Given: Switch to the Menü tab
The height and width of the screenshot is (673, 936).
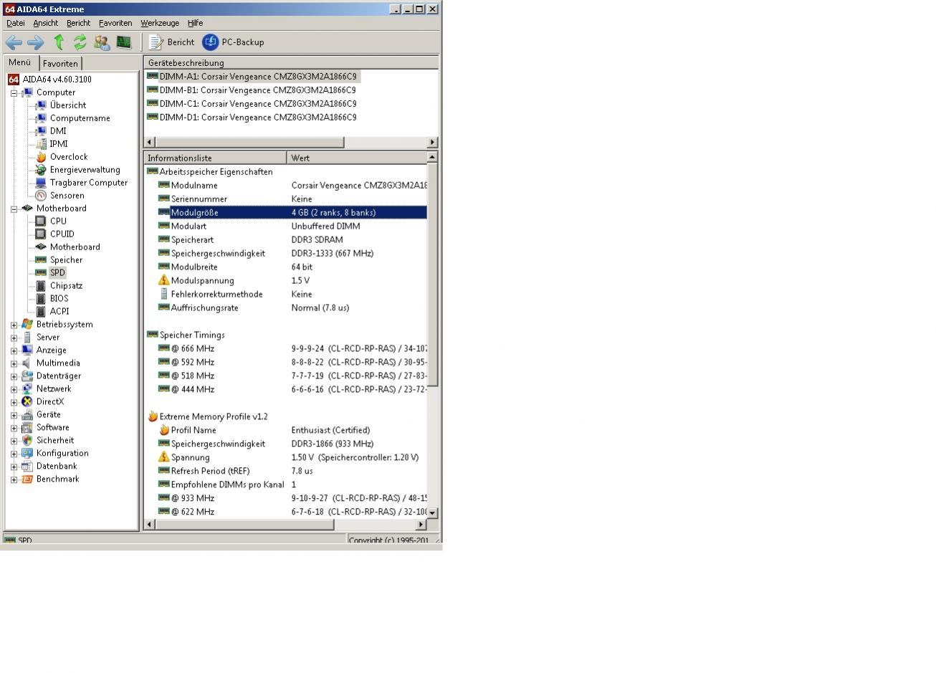Looking at the screenshot, I should (19, 62).
